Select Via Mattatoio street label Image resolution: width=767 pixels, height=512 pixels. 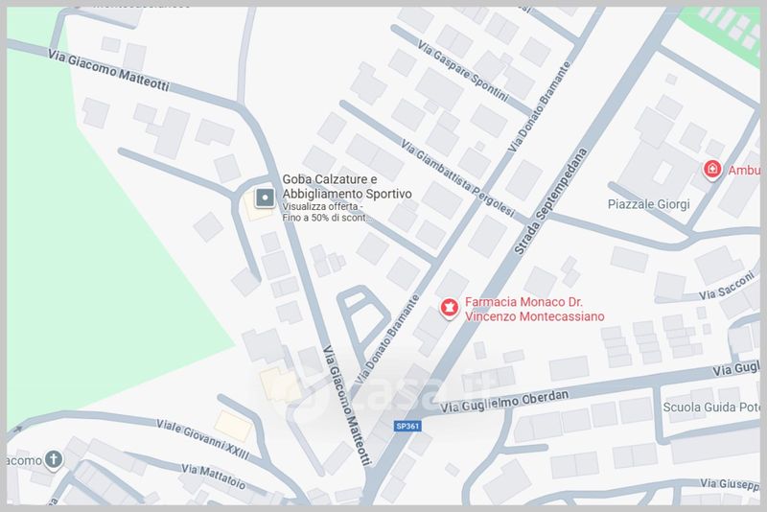pos(213,477)
